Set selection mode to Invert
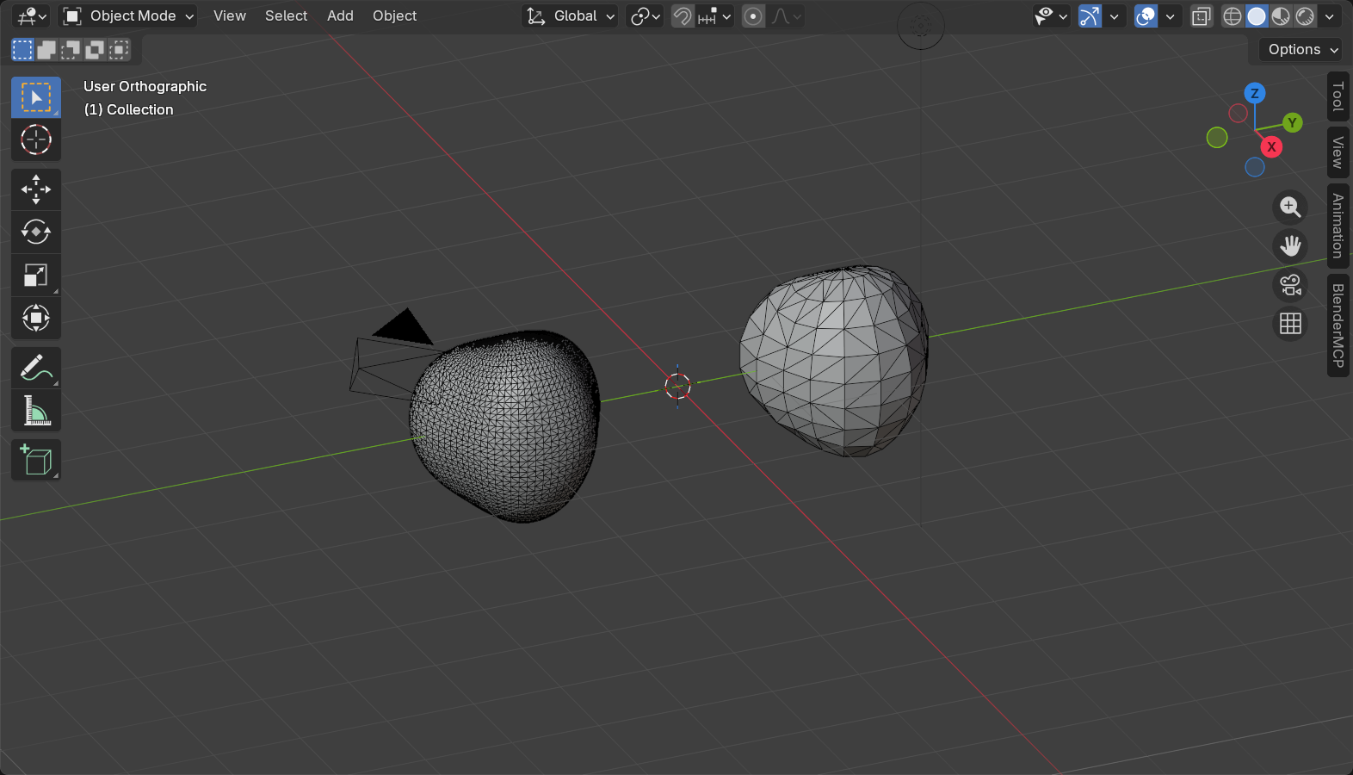Viewport: 1353px width, 775px height. click(x=95, y=50)
